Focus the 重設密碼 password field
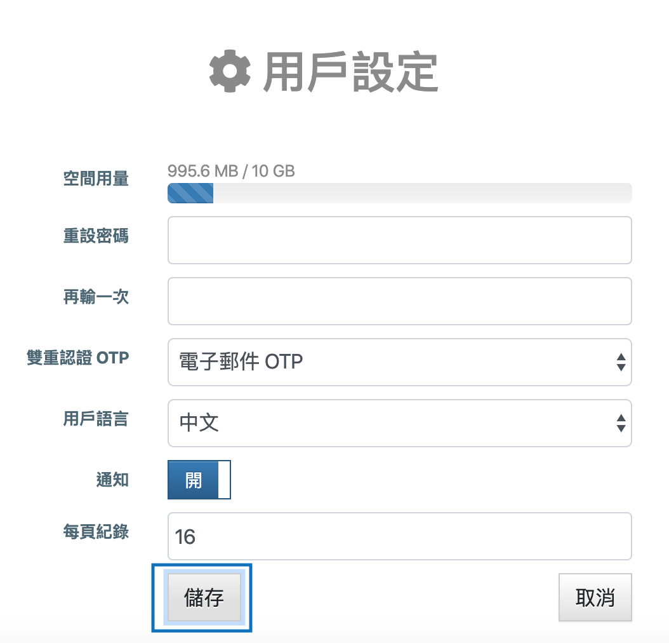Screen dimensions: 669x643 [399, 240]
